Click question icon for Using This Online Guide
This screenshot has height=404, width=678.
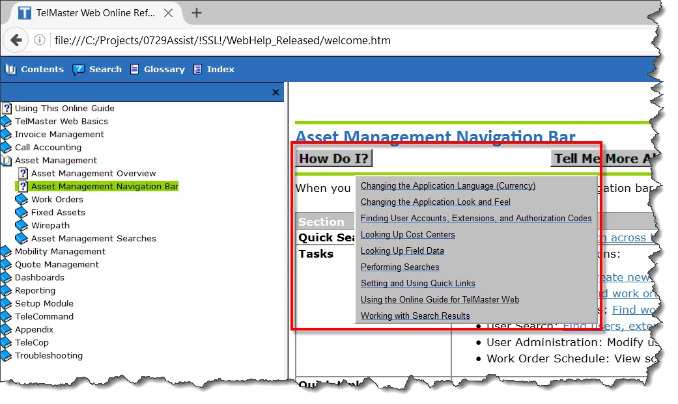[x=7, y=108]
